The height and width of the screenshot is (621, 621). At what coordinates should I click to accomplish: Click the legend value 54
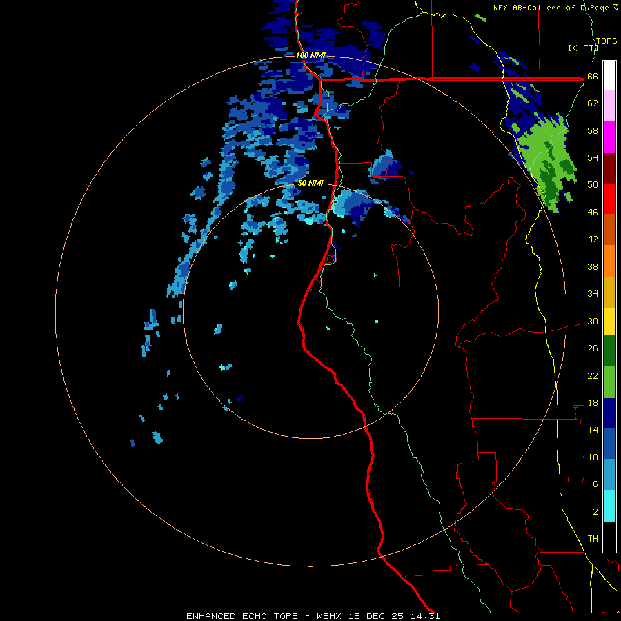pyautogui.click(x=593, y=157)
